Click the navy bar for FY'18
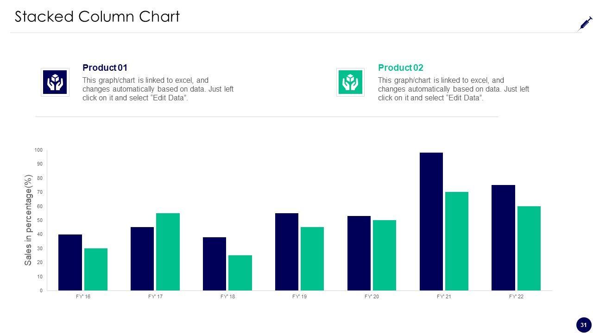 click(x=214, y=264)
